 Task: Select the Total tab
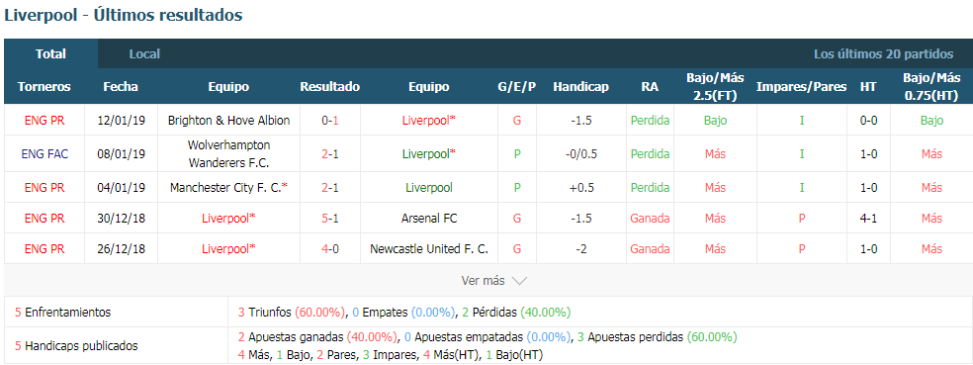click(x=50, y=54)
